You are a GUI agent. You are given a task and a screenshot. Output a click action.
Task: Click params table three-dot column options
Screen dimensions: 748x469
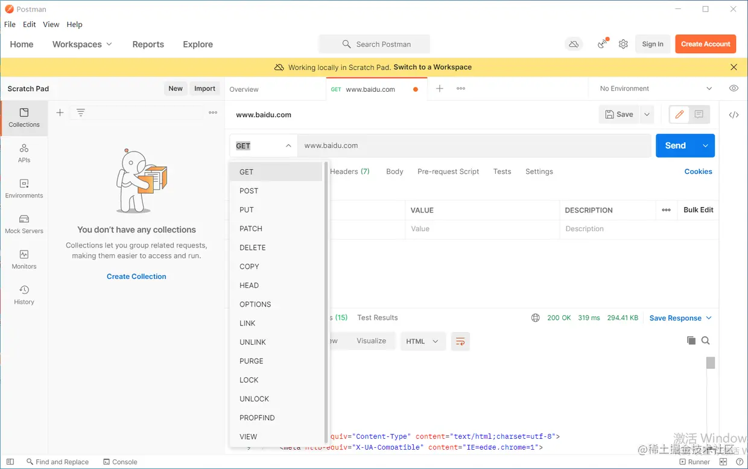click(x=666, y=210)
